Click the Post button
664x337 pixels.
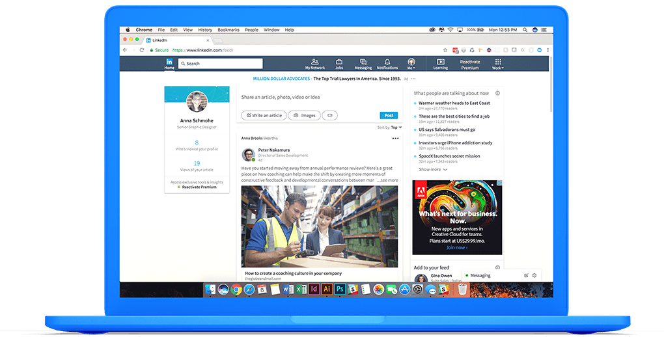[x=389, y=115]
